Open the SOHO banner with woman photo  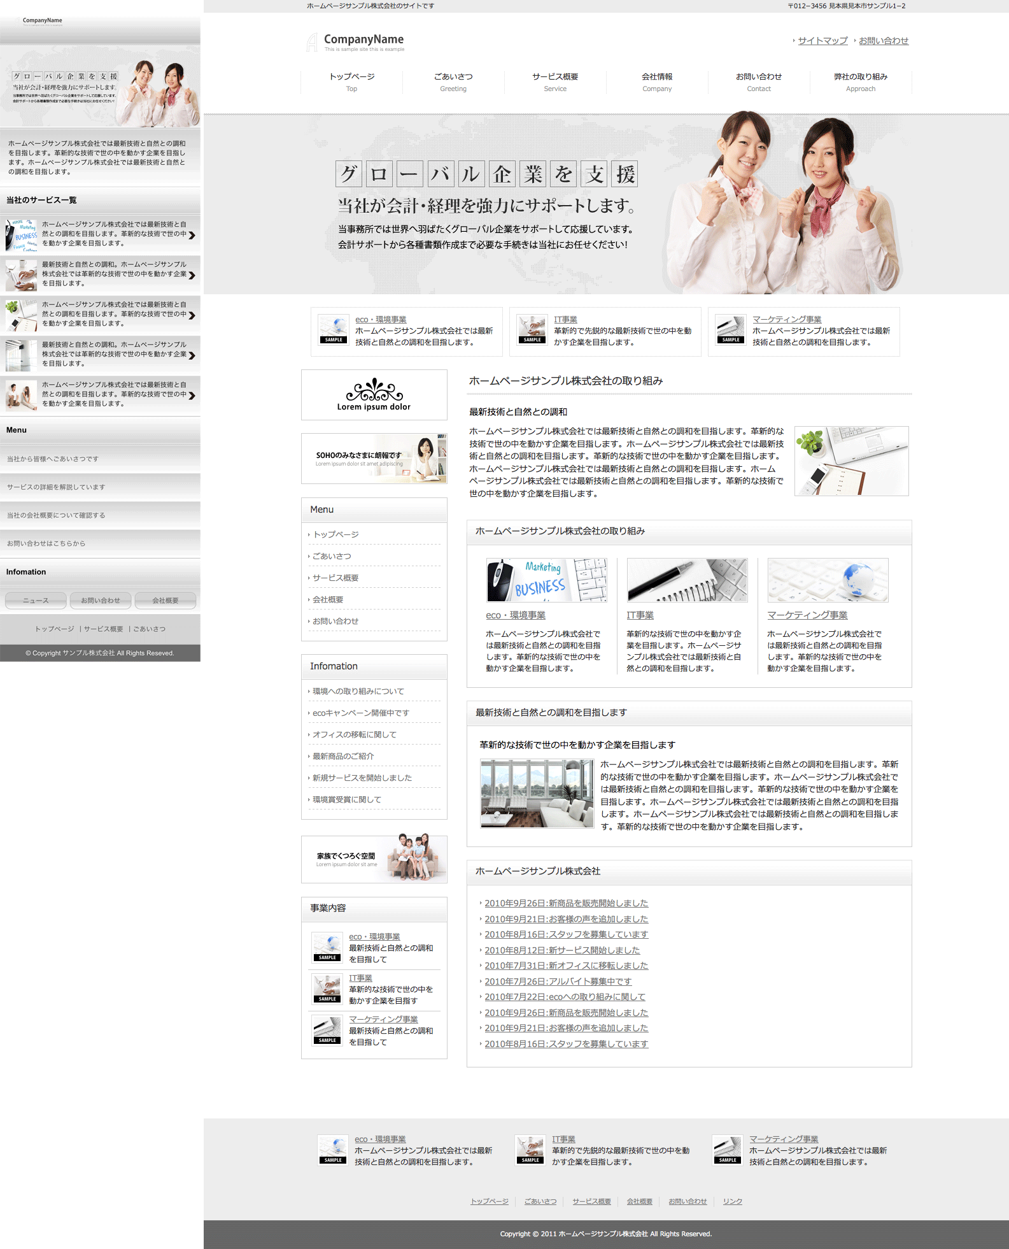click(x=374, y=459)
